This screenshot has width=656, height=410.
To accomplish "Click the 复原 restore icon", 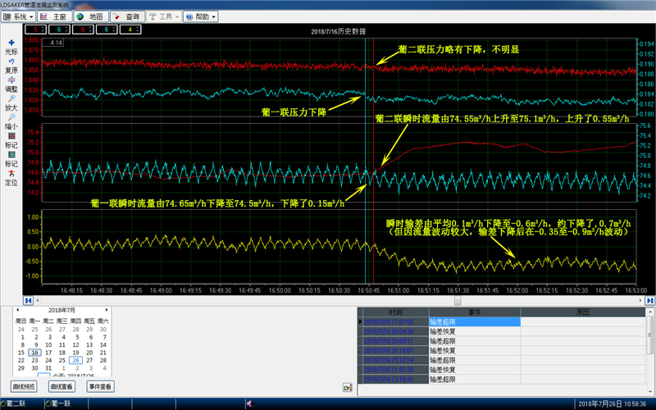I will [x=11, y=65].
